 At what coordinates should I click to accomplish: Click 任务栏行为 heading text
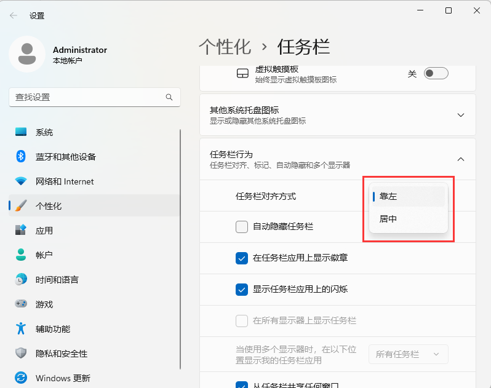click(231, 154)
